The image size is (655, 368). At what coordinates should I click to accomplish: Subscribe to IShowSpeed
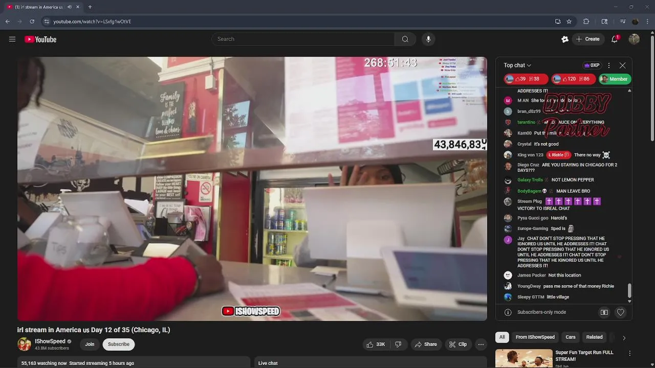[119, 344]
